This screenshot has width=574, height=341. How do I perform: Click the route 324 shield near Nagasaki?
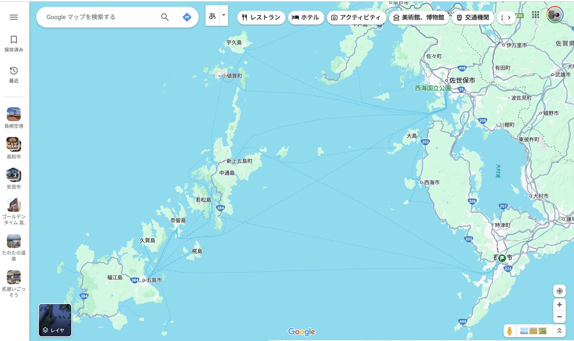pyautogui.click(x=508, y=269)
